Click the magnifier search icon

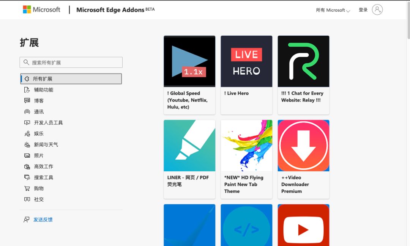(26, 62)
